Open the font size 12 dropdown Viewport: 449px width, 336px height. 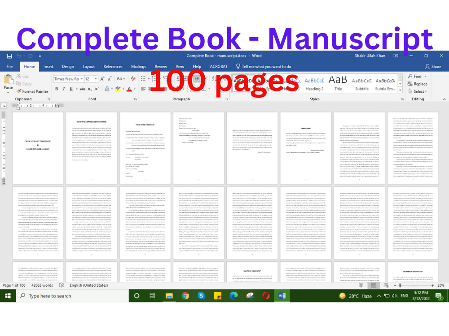click(96, 79)
